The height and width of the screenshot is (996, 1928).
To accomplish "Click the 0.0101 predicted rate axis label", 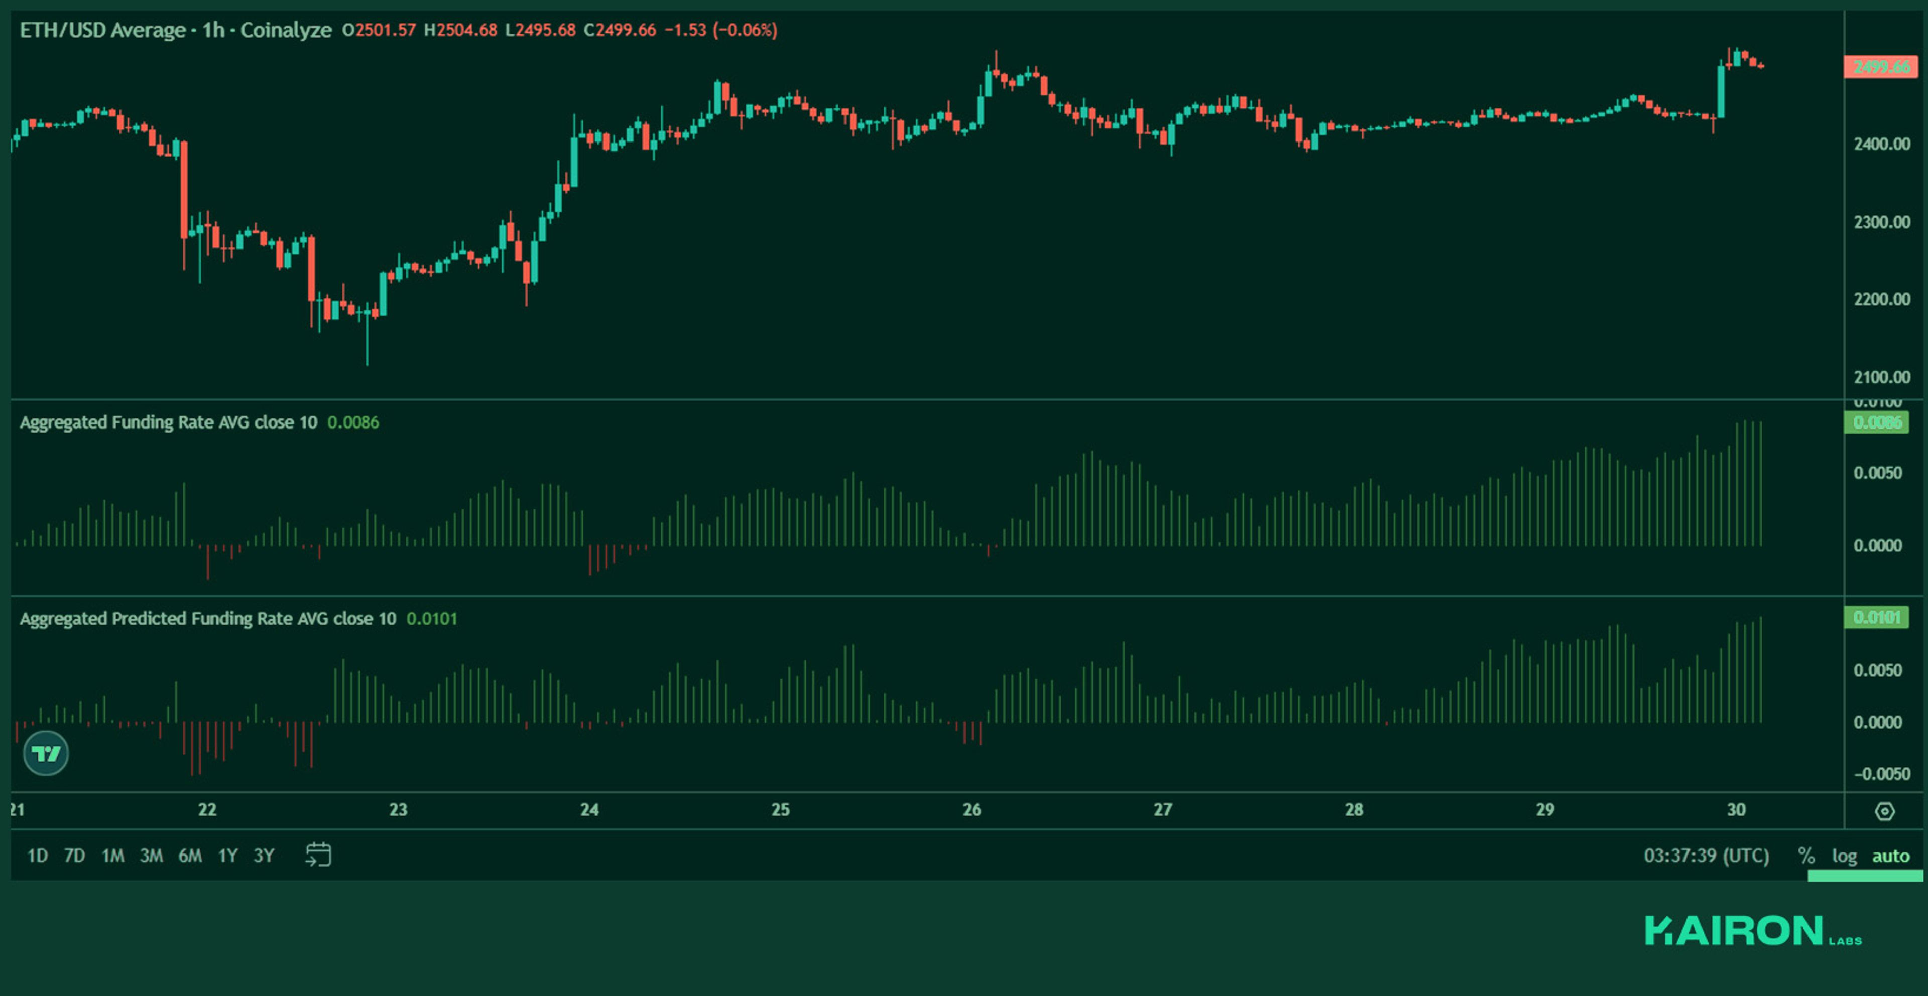I will [x=1876, y=618].
